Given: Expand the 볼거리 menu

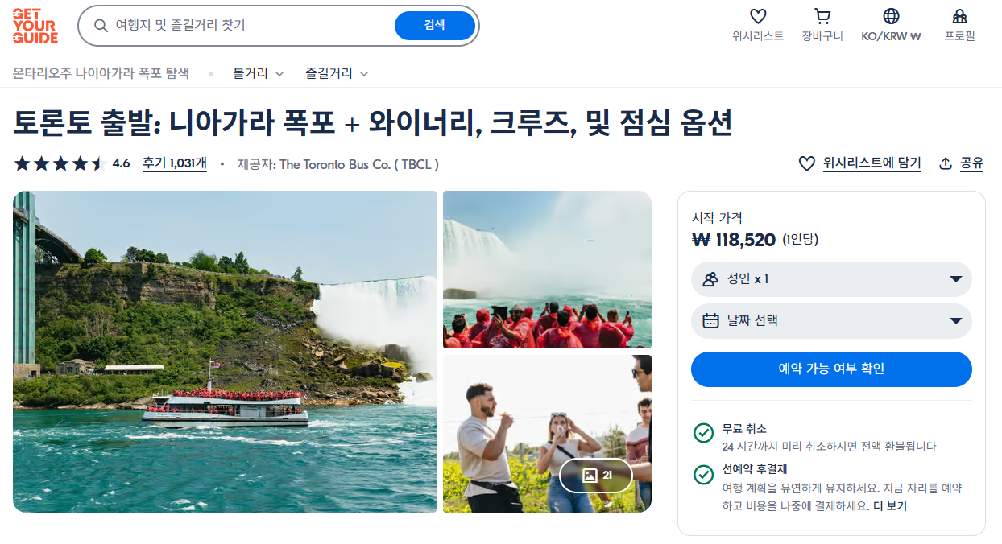Looking at the screenshot, I should (x=258, y=73).
